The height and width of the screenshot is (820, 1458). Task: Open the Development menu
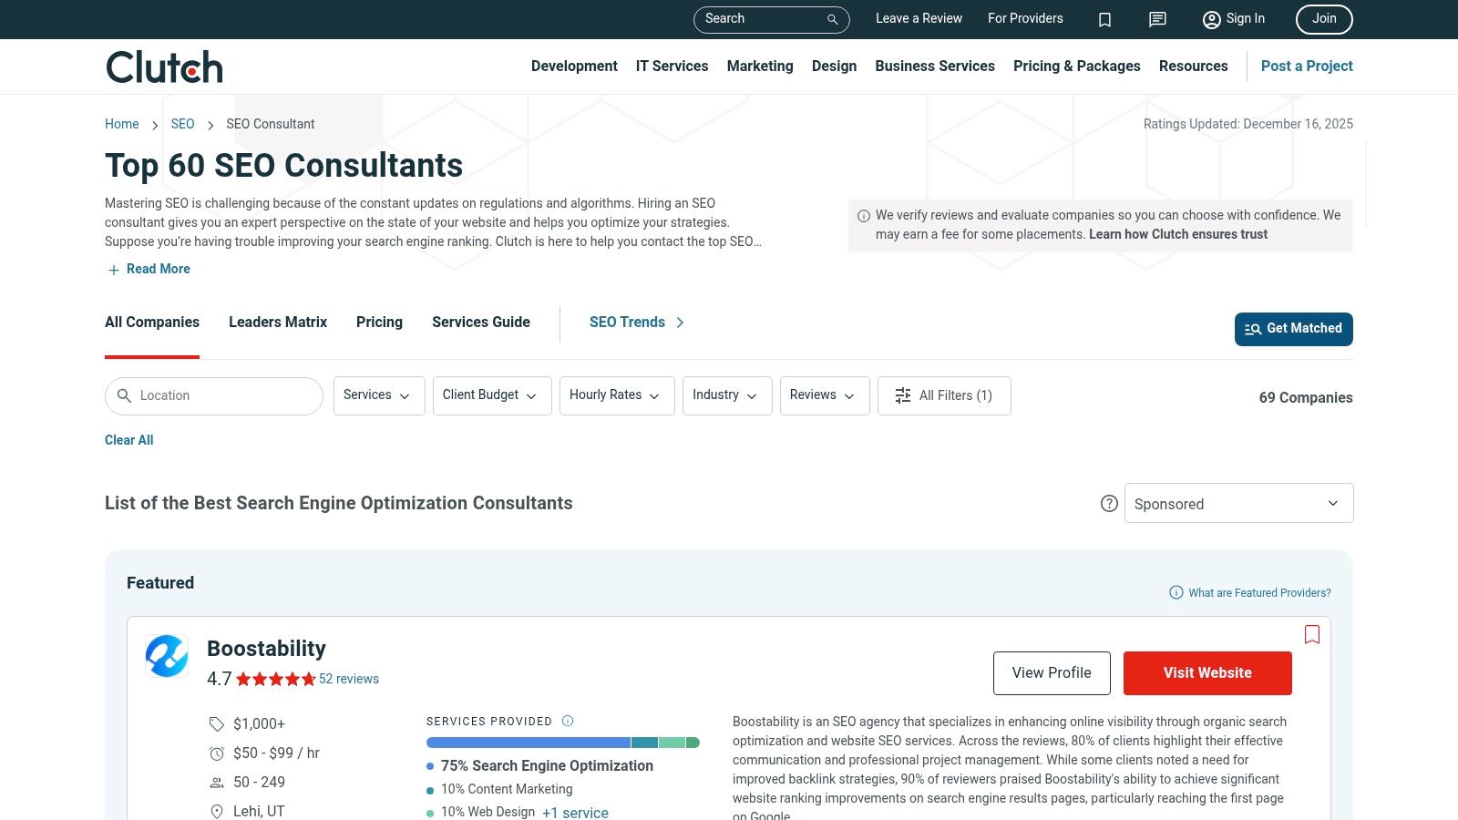[x=574, y=66]
